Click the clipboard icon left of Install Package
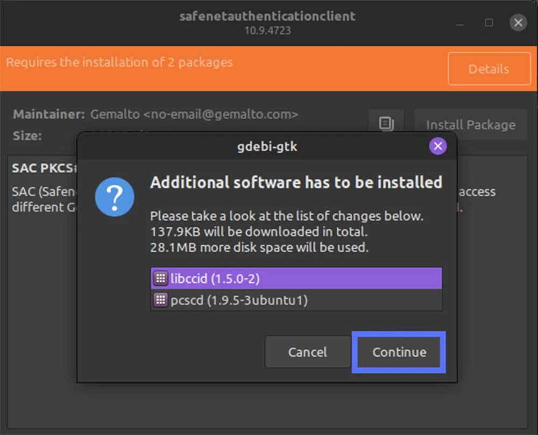The width and height of the screenshot is (538, 435). pos(386,123)
